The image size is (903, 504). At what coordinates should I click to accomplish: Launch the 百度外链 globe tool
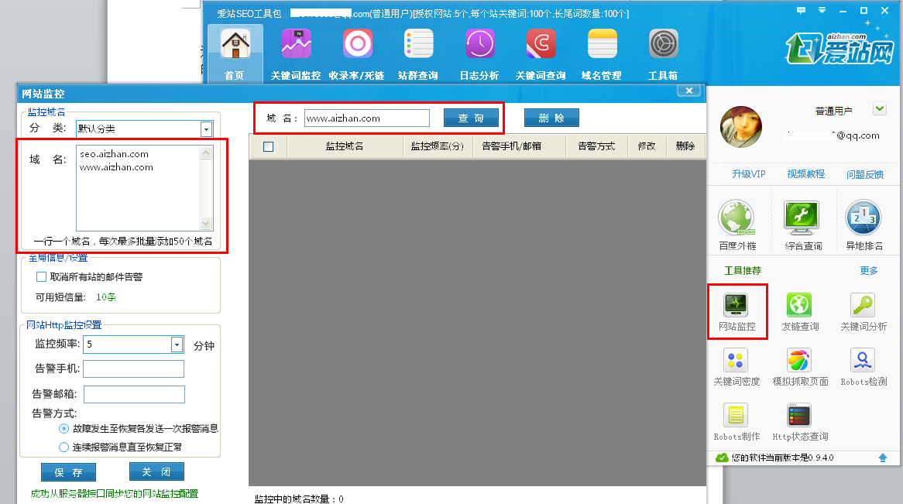pyautogui.click(x=736, y=218)
